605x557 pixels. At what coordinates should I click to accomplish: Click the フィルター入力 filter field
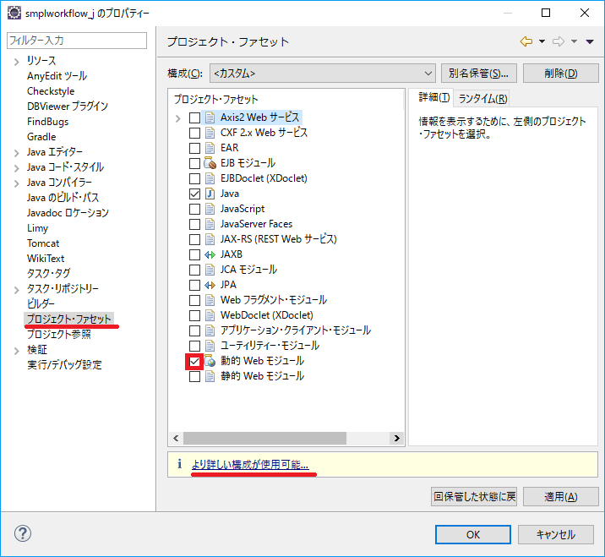(77, 41)
